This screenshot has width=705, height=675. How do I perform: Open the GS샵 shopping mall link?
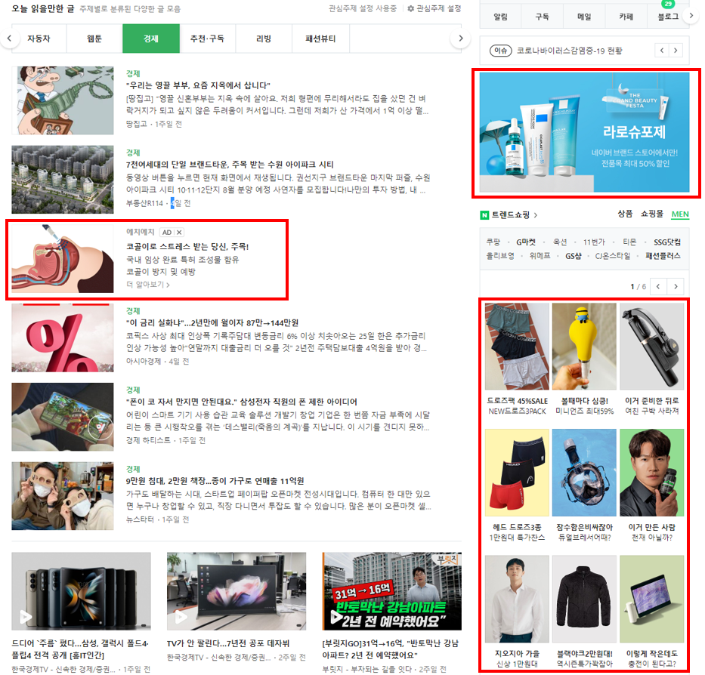pos(574,256)
